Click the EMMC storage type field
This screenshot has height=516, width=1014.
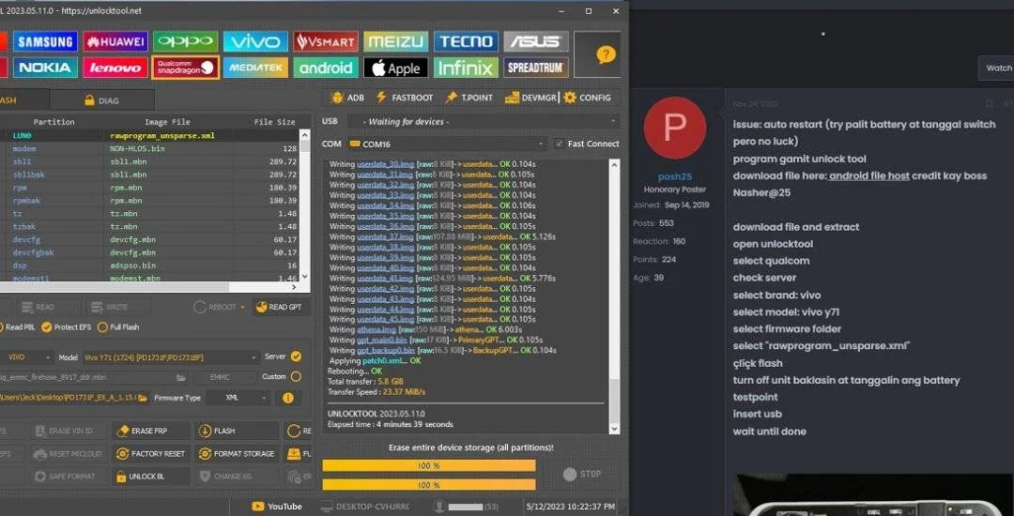coord(224,377)
